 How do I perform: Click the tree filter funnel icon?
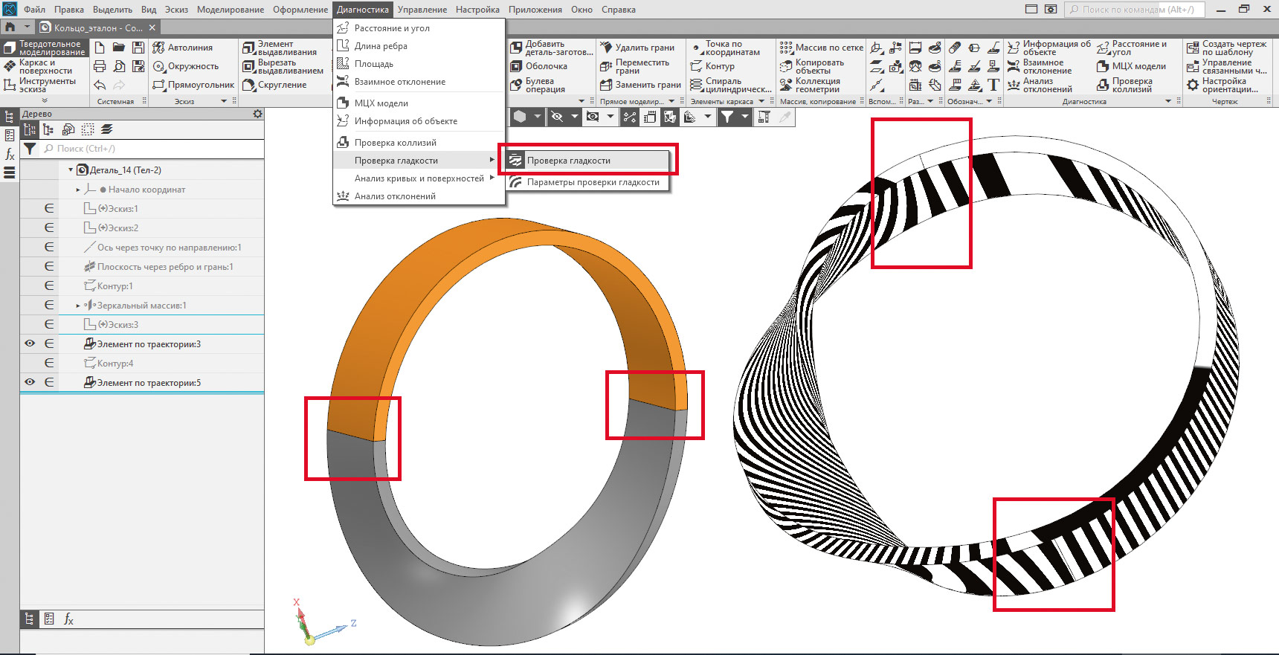[30, 149]
